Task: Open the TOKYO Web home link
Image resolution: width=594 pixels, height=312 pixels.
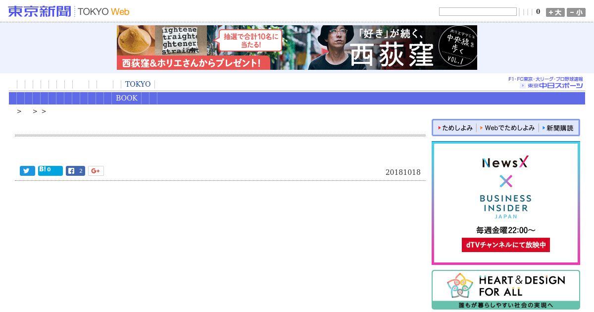Action: 103,11
